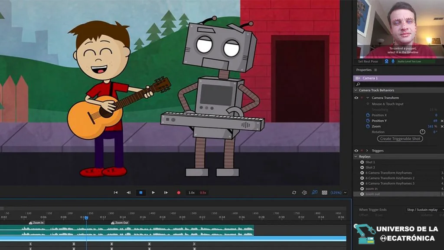The height and width of the screenshot is (250, 444).
Task: Open the Properties panel hamburger menu
Action: click(x=375, y=70)
